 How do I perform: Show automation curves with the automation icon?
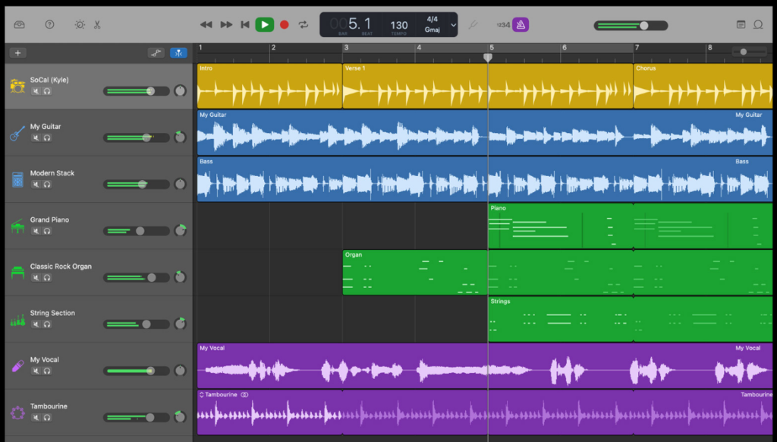coord(156,52)
